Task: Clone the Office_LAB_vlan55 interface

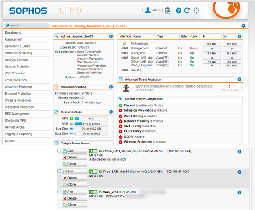Action: click(74, 164)
